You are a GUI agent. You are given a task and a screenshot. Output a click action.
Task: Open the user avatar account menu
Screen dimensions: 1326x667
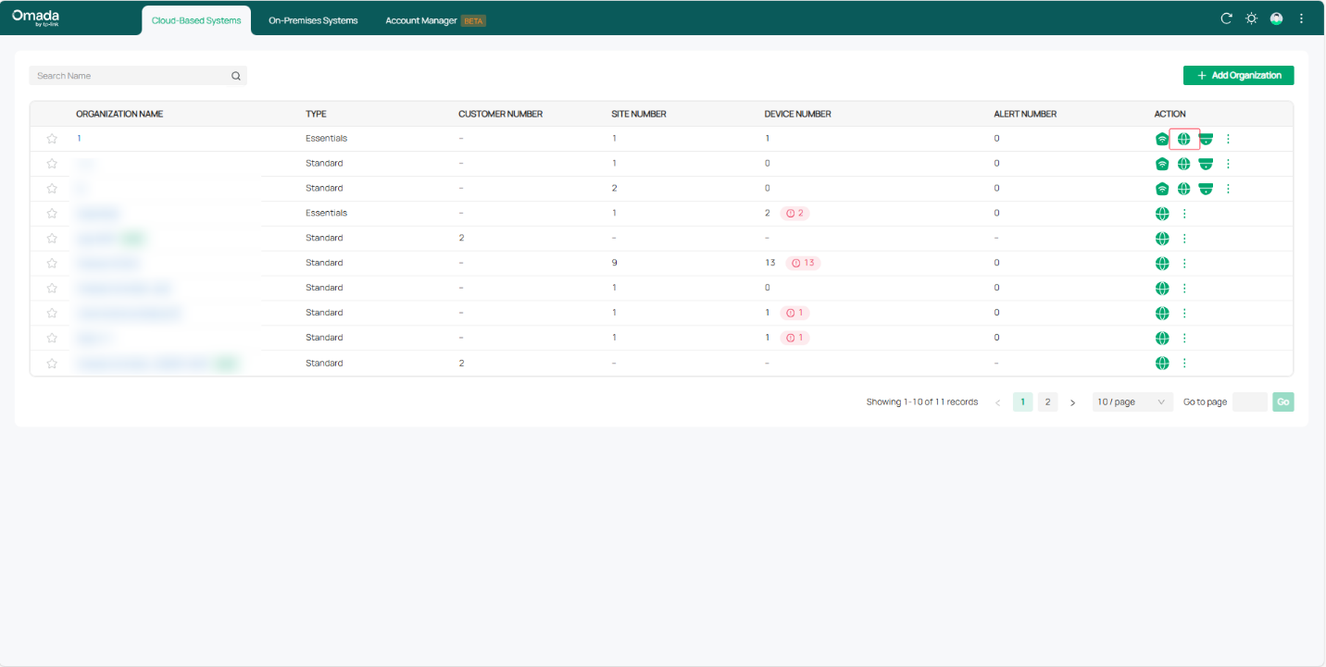tap(1276, 19)
